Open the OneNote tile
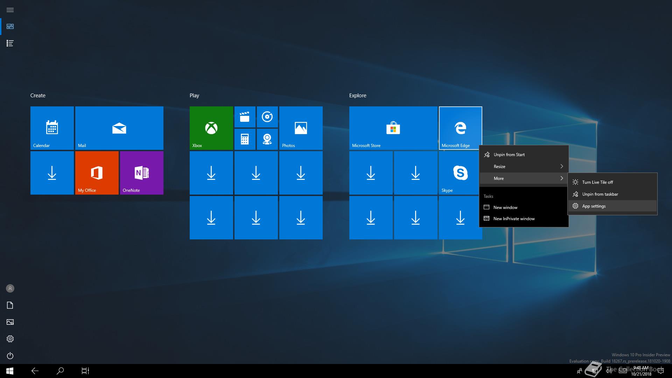 coord(141,173)
